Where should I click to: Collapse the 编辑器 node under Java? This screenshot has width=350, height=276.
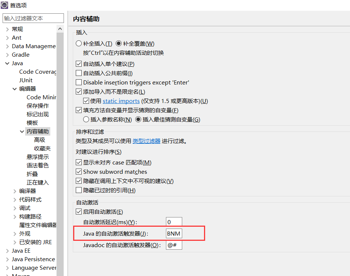click(x=15, y=89)
